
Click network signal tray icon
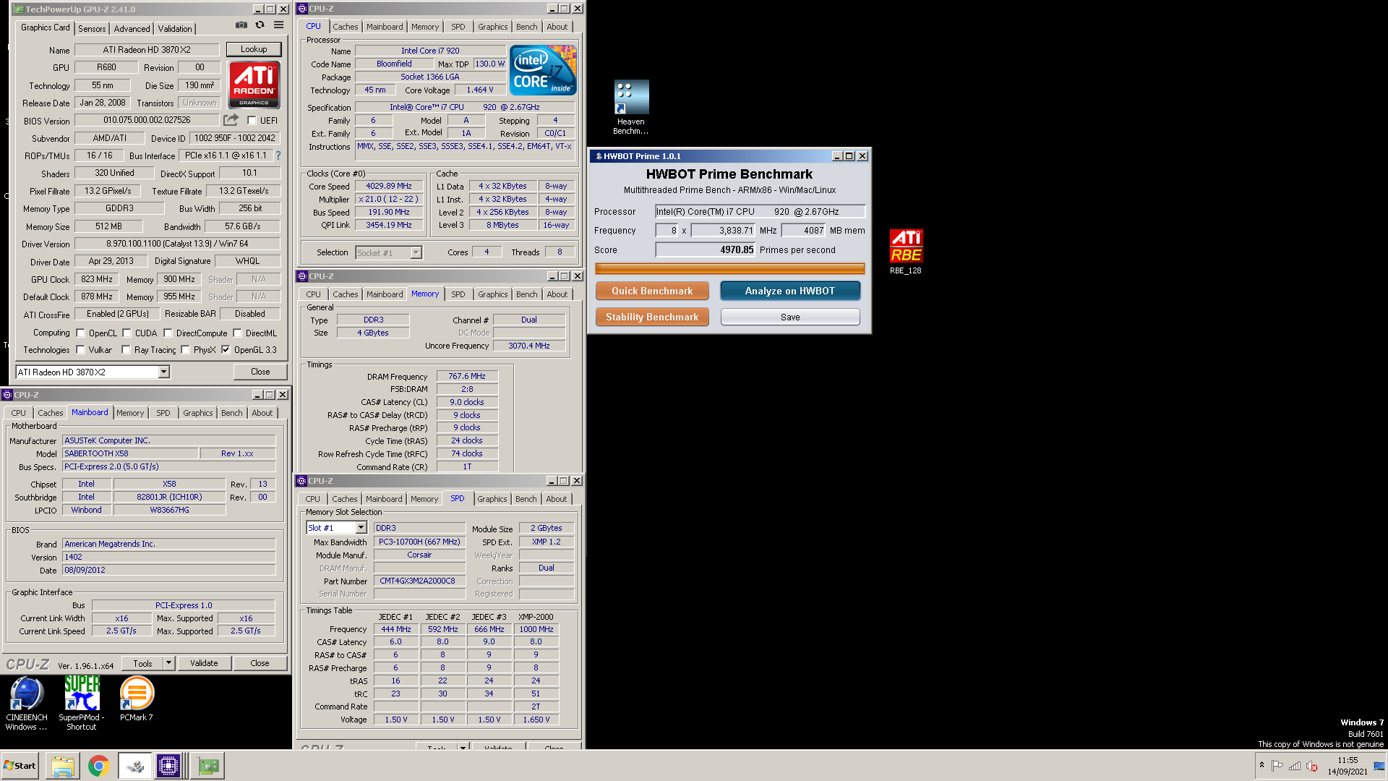click(1295, 766)
